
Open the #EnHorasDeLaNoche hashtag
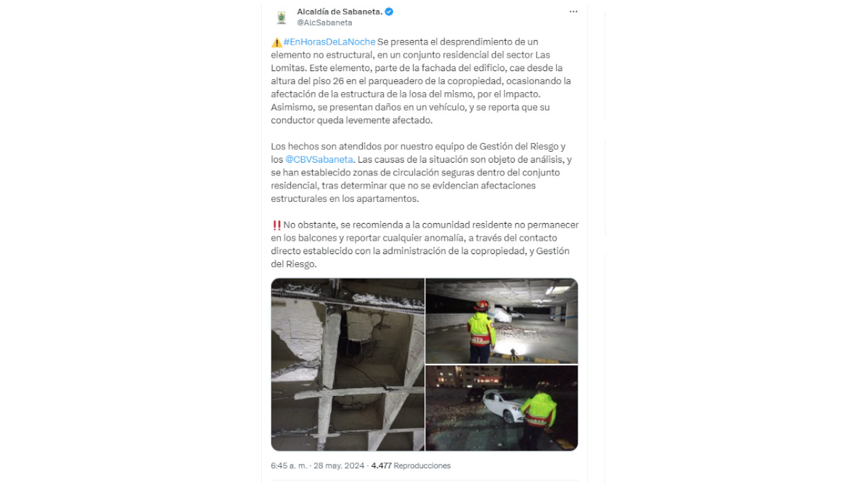328,42
